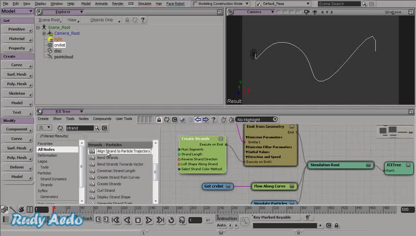The image size is (416, 236).
Task: Toggle loop playback icon
Action: pyautogui.click(x=171, y=220)
